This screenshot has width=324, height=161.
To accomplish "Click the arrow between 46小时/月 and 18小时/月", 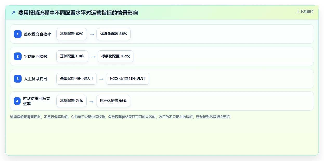I will click(101, 79).
